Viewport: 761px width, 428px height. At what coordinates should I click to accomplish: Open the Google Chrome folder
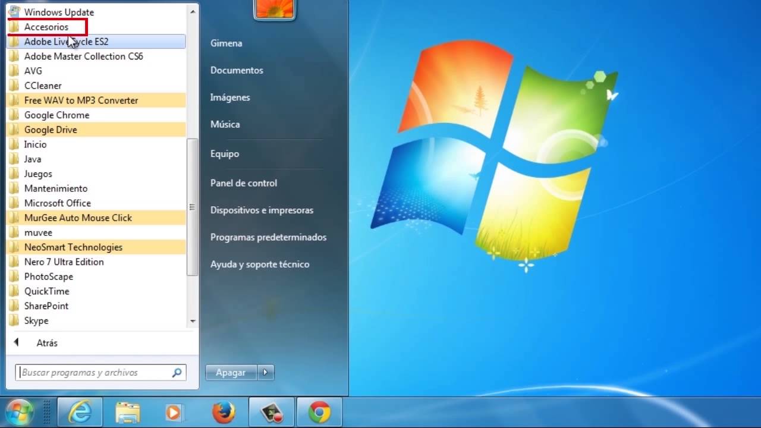(97, 115)
